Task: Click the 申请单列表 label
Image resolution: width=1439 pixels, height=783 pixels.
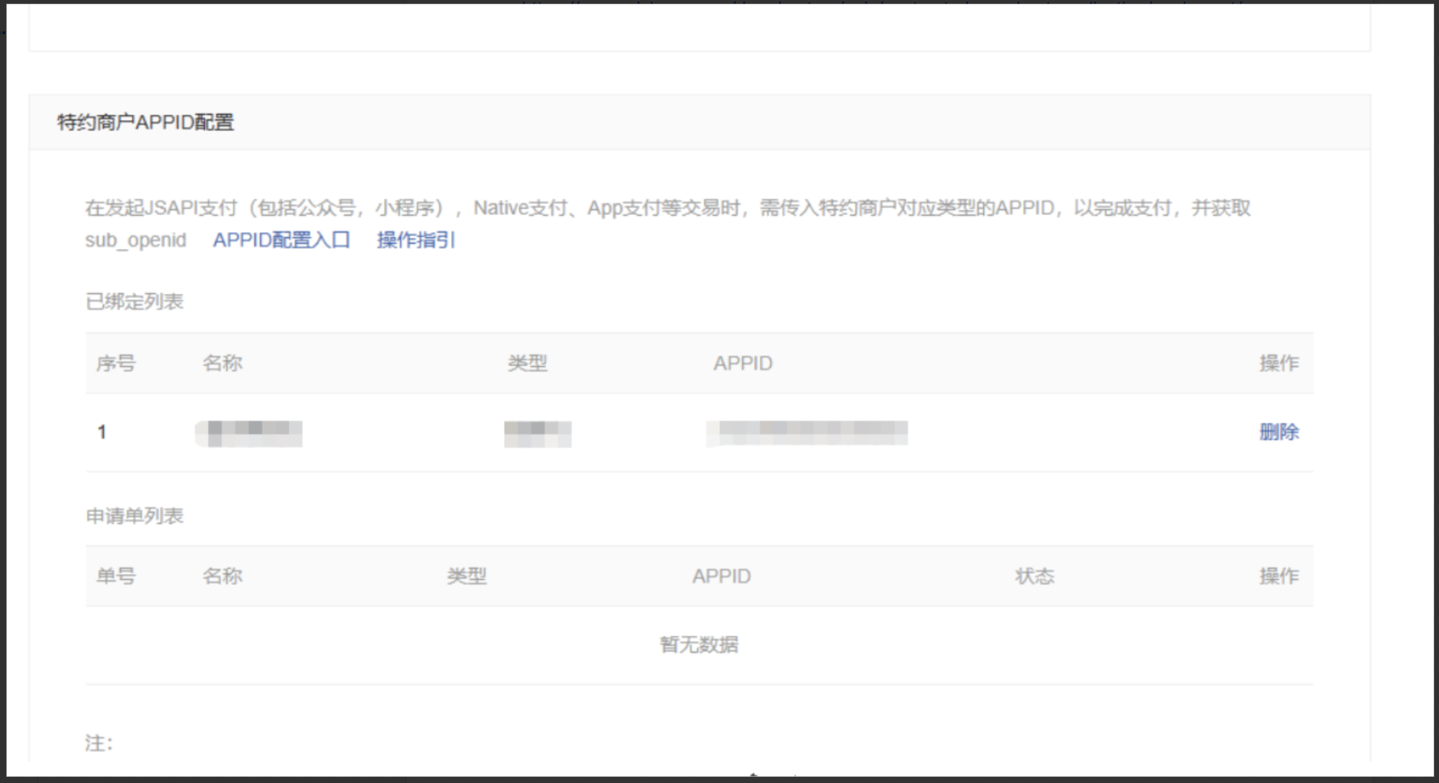Action: click(134, 516)
